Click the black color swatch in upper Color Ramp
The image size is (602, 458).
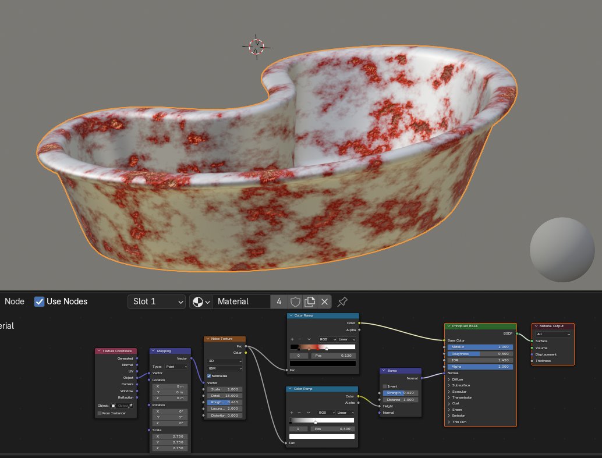(x=323, y=363)
